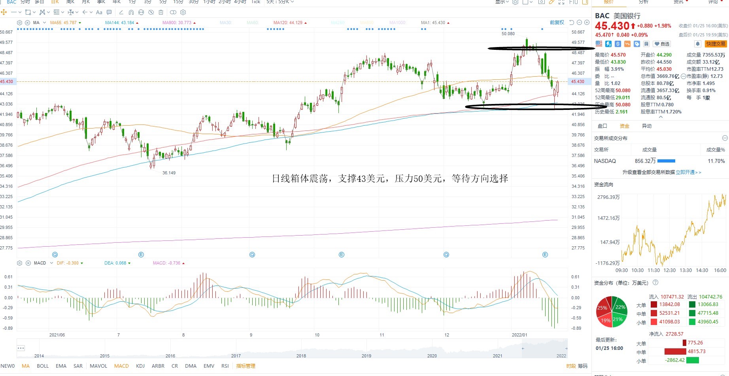Screen dimensions: 729x376
Task: Toggle the RSI indicator
Action: pyautogui.click(x=225, y=366)
